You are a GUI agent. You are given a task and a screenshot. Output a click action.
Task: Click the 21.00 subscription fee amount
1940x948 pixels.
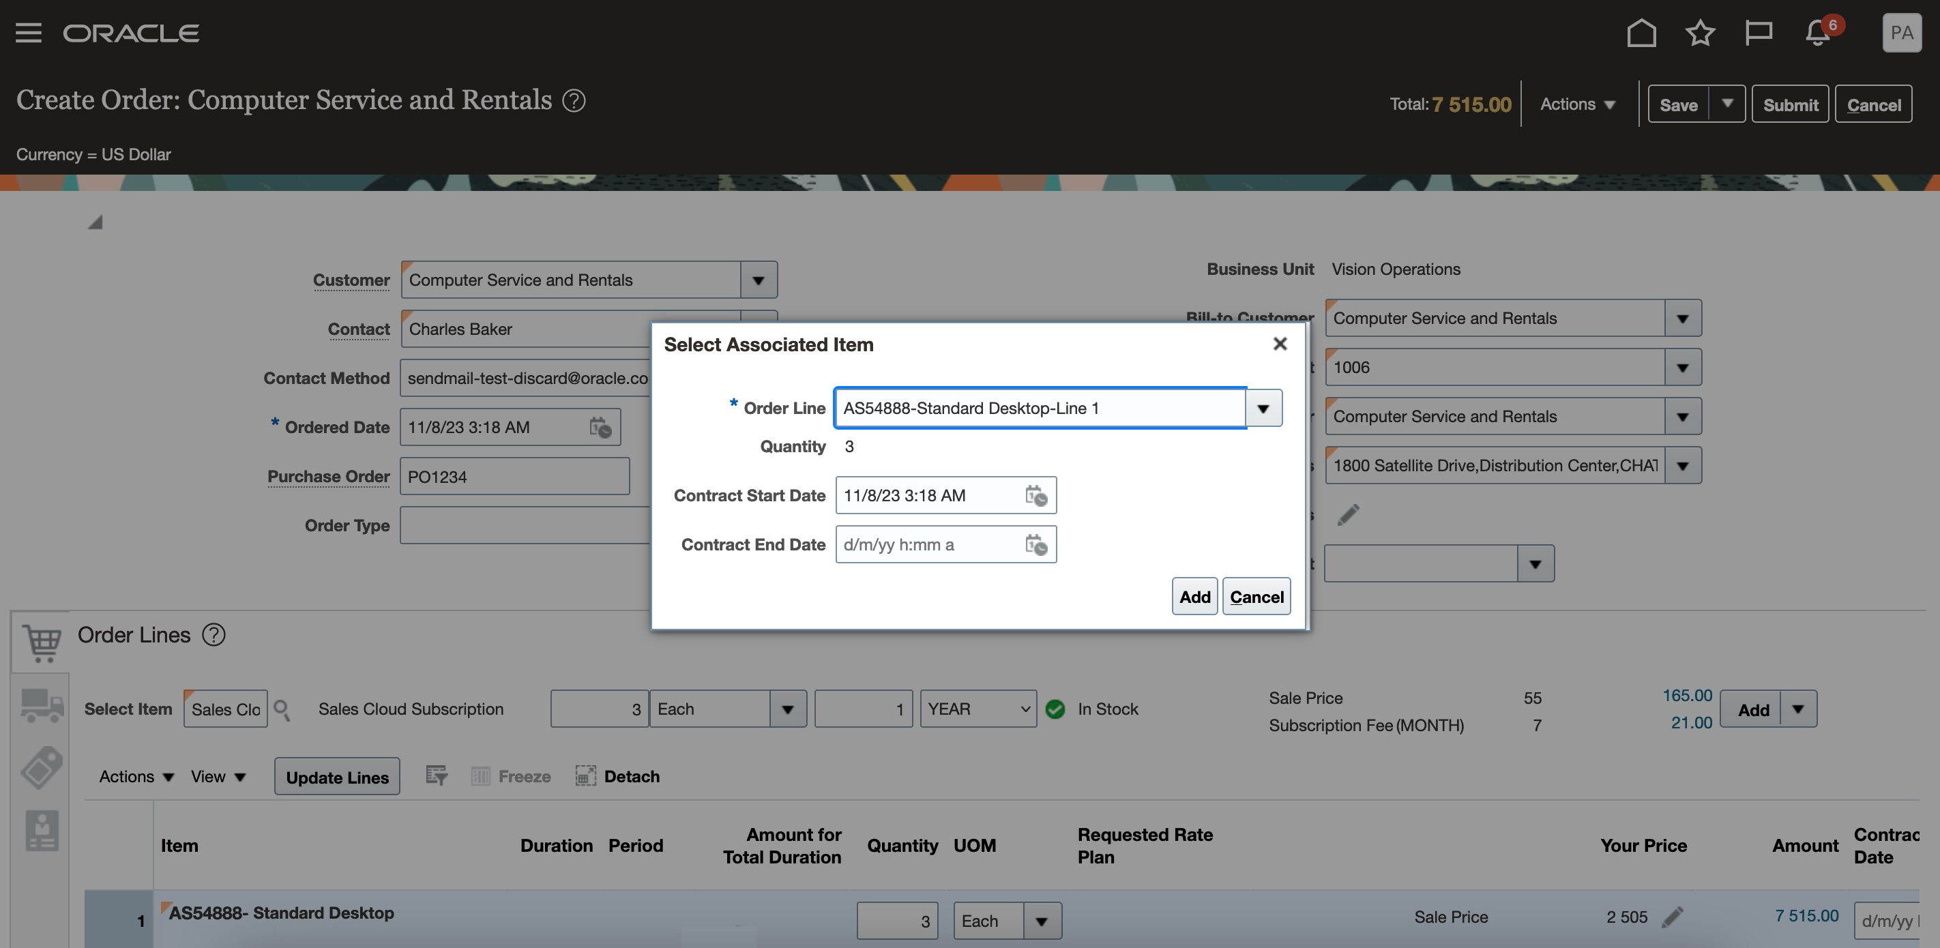[x=1692, y=723]
